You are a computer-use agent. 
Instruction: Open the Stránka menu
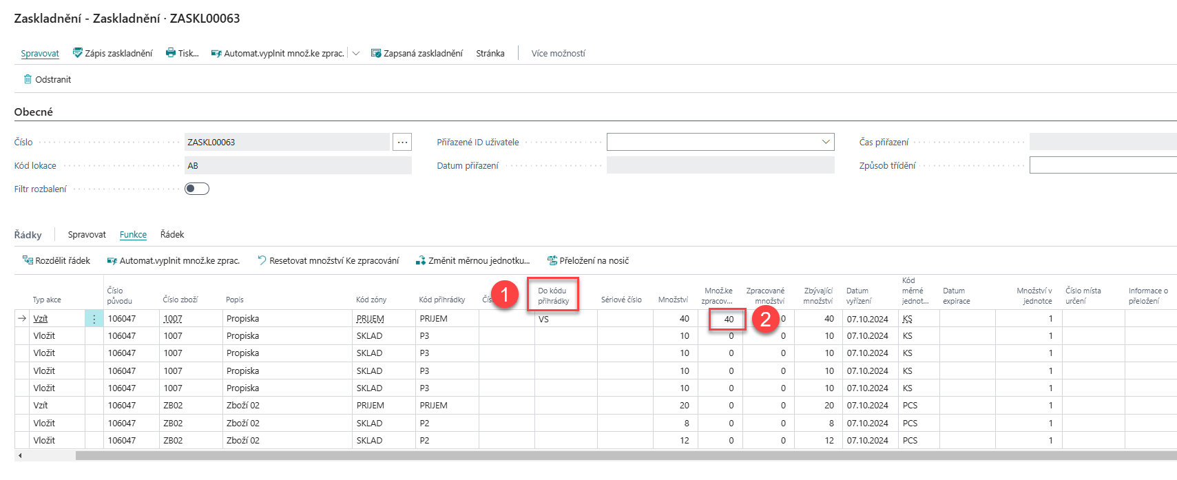pyautogui.click(x=490, y=53)
